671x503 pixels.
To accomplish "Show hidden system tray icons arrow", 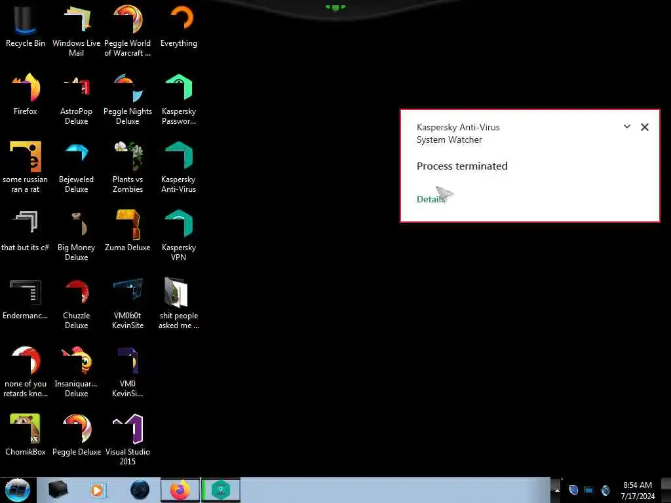I will (557, 491).
